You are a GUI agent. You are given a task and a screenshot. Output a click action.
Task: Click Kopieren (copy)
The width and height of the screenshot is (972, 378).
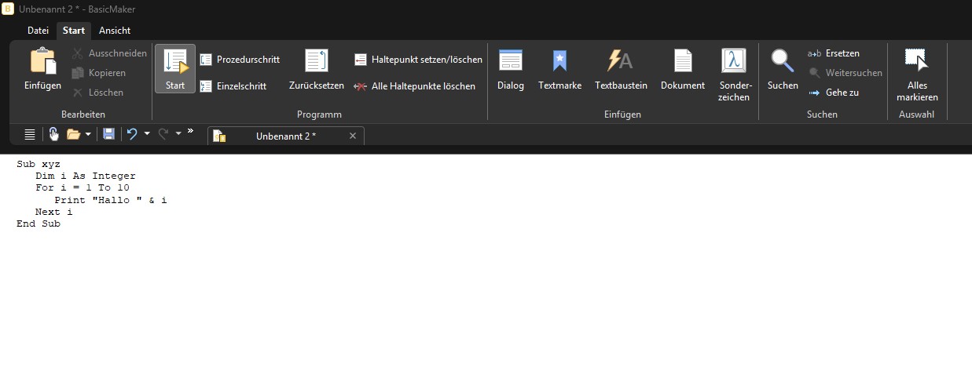pyautogui.click(x=99, y=73)
